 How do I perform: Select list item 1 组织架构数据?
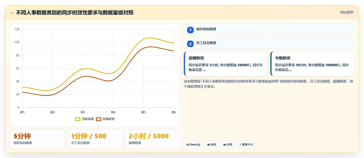(x=269, y=29)
